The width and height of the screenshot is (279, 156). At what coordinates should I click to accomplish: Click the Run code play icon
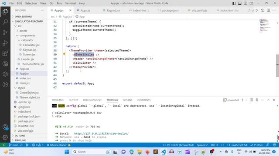click(x=257, y=10)
